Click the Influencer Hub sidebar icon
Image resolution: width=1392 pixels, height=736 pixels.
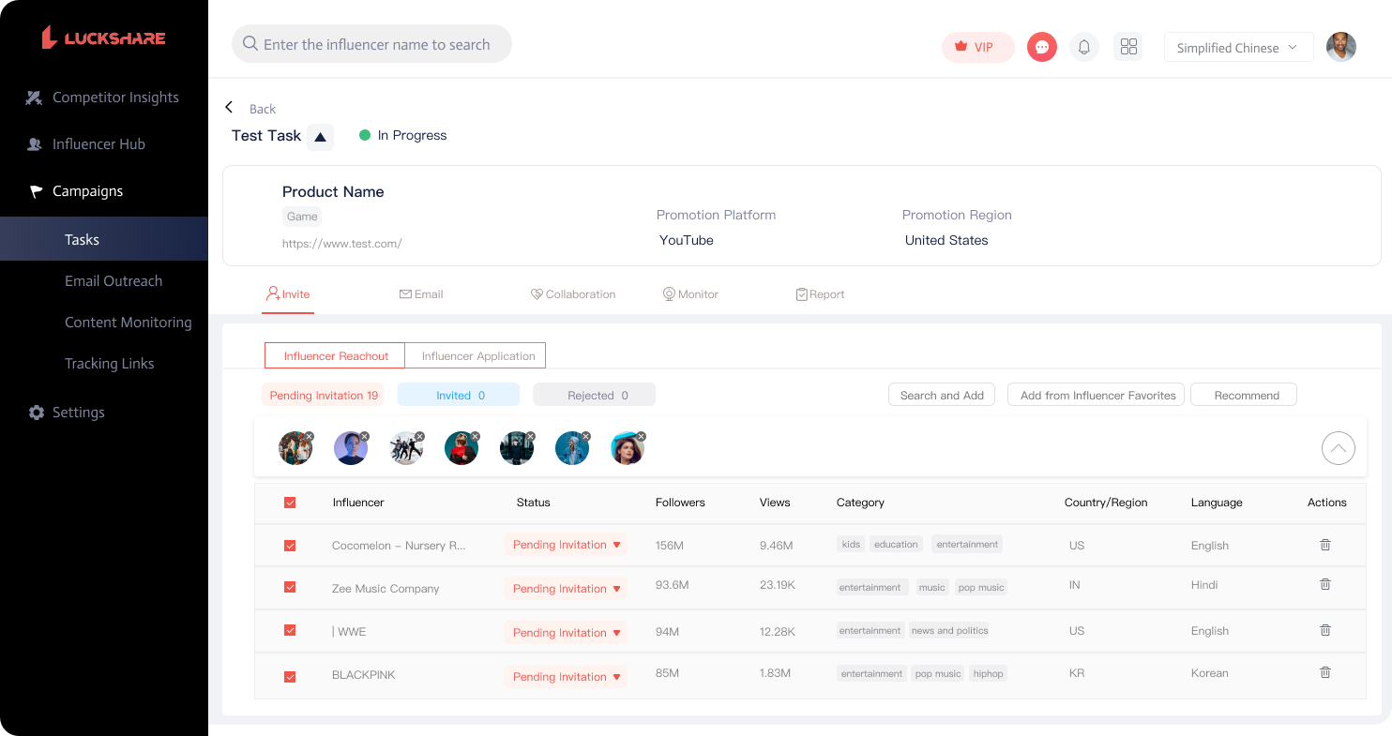(x=35, y=144)
